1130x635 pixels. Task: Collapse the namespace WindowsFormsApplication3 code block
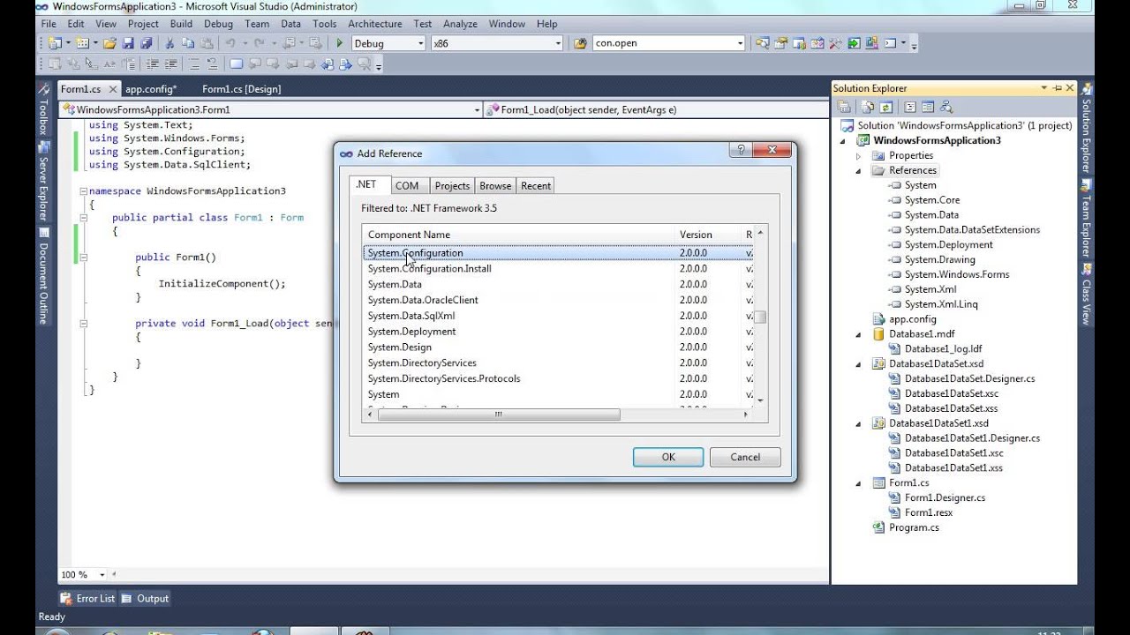pos(83,190)
